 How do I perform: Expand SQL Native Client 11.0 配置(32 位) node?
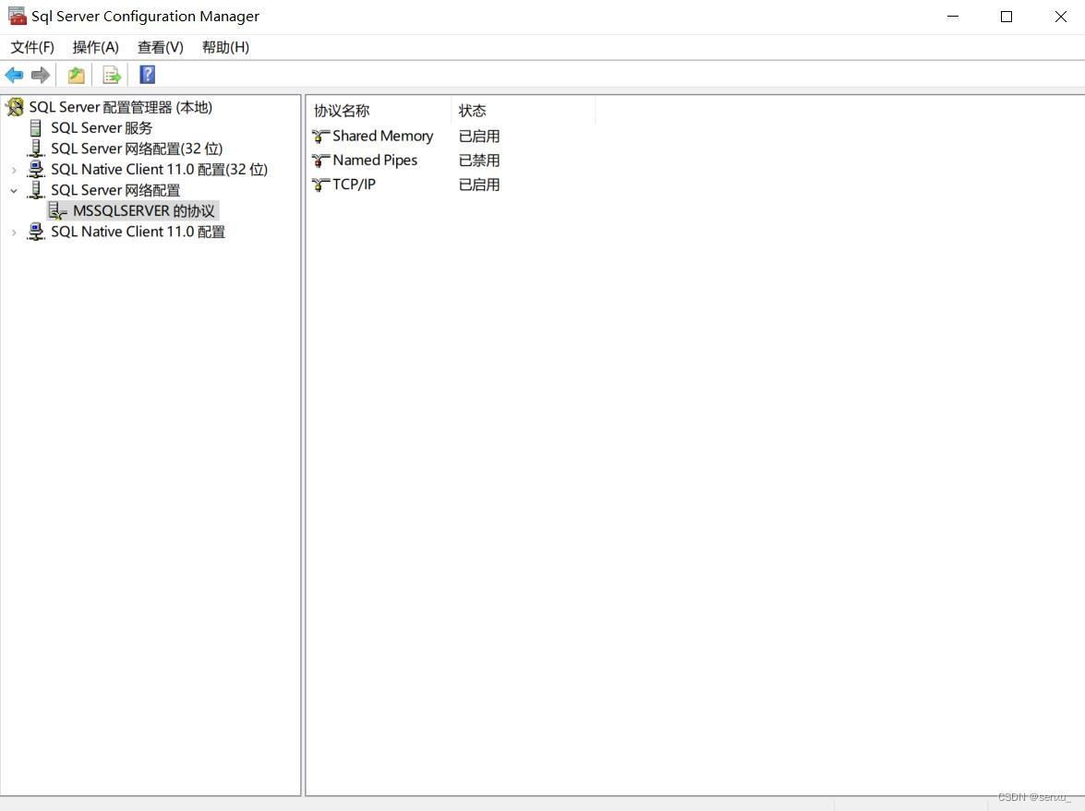click(14, 170)
